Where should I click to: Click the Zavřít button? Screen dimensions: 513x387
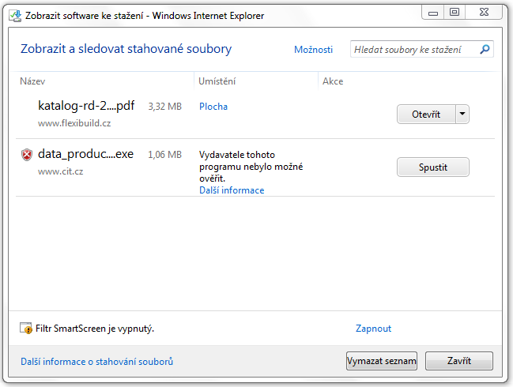click(x=459, y=361)
